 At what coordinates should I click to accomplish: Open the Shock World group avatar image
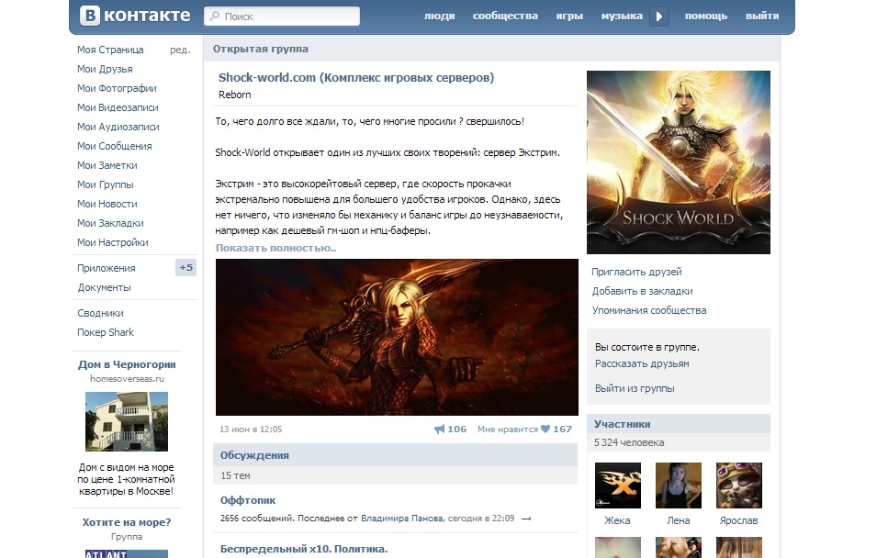pyautogui.click(x=679, y=162)
